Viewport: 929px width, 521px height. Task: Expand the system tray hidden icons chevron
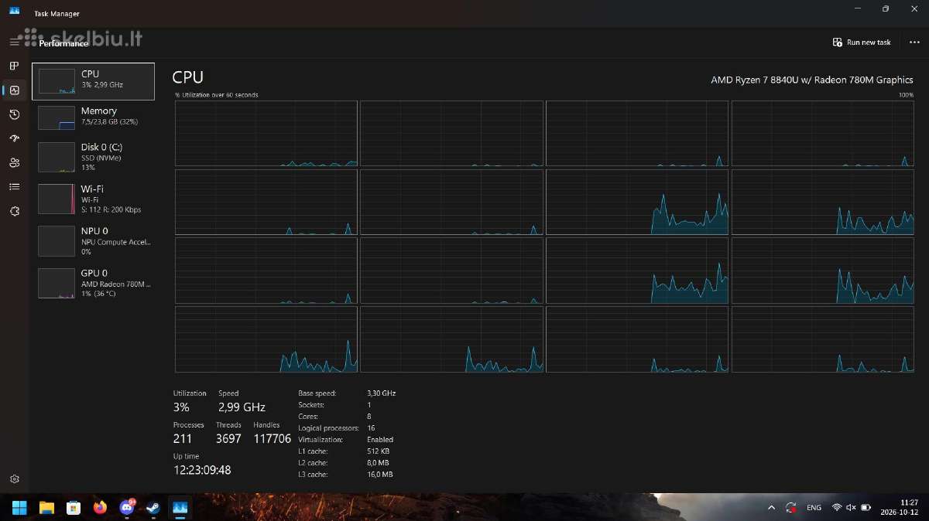tap(771, 508)
